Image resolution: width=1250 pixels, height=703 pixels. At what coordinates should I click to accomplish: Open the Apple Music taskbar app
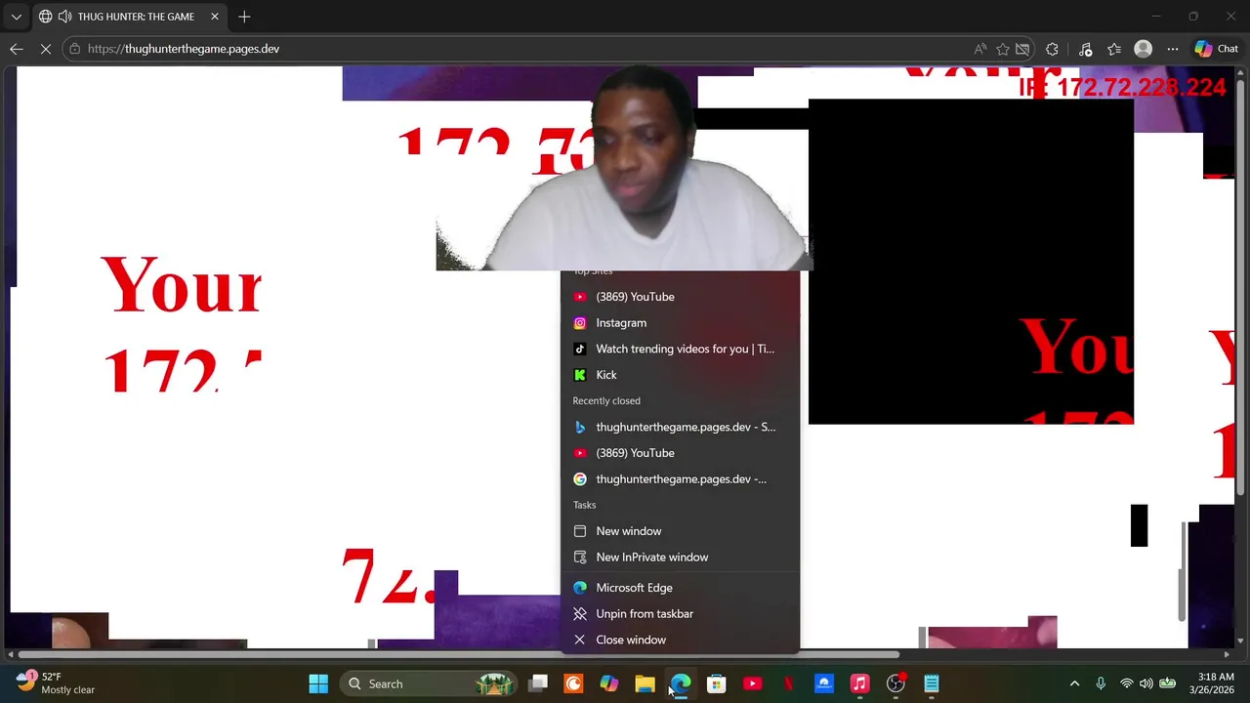[x=859, y=683]
